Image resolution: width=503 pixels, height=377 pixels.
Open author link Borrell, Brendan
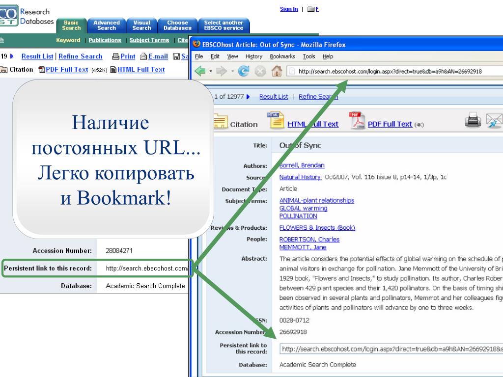[302, 165]
